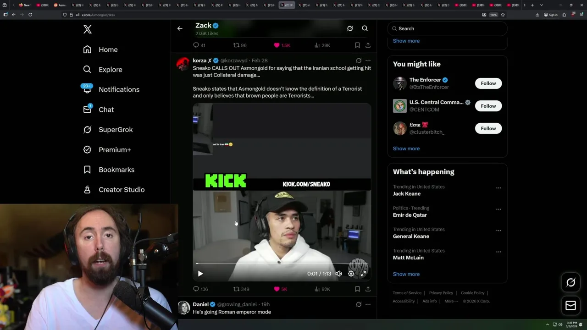Open Premium+ in the sidebar
This screenshot has width=587, height=330.
click(x=107, y=149)
